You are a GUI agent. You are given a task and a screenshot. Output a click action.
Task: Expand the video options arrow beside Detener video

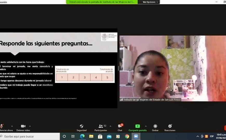pyautogui.click(x=30, y=126)
